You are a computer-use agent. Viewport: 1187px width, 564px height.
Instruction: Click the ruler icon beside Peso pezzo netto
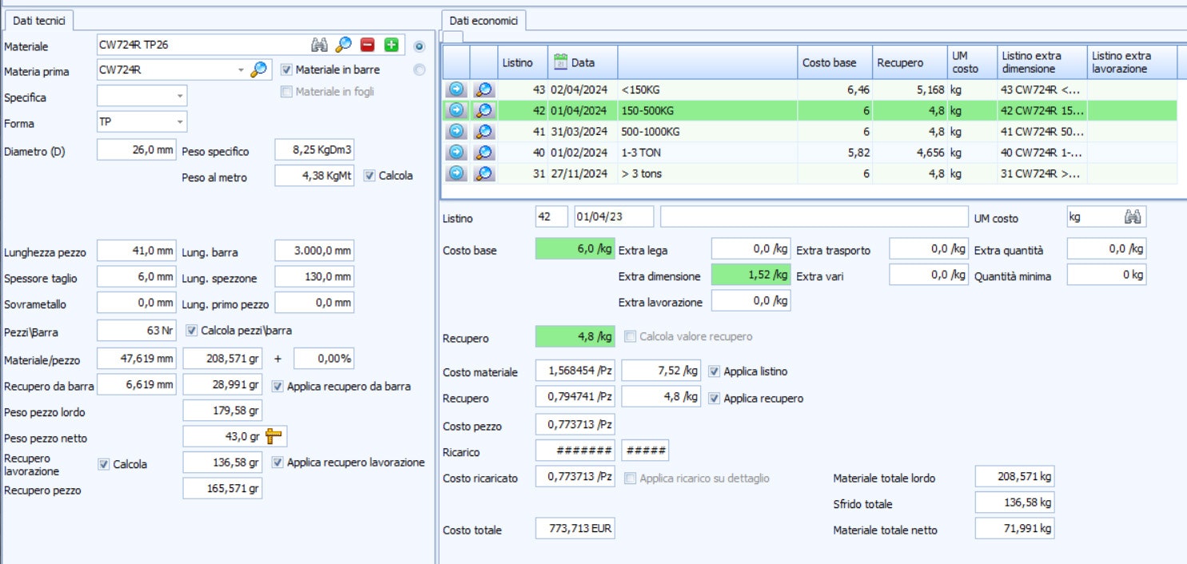(274, 436)
